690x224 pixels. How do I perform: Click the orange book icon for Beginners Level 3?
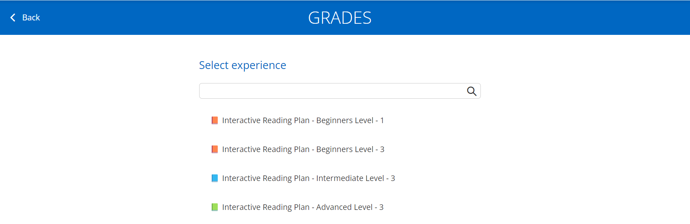coord(215,149)
